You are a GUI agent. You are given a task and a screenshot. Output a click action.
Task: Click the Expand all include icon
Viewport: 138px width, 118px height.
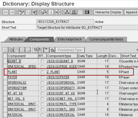point(35,50)
